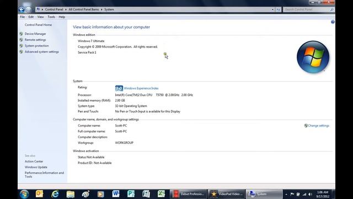Open the clock showing 1:06 AM

tap(323, 194)
